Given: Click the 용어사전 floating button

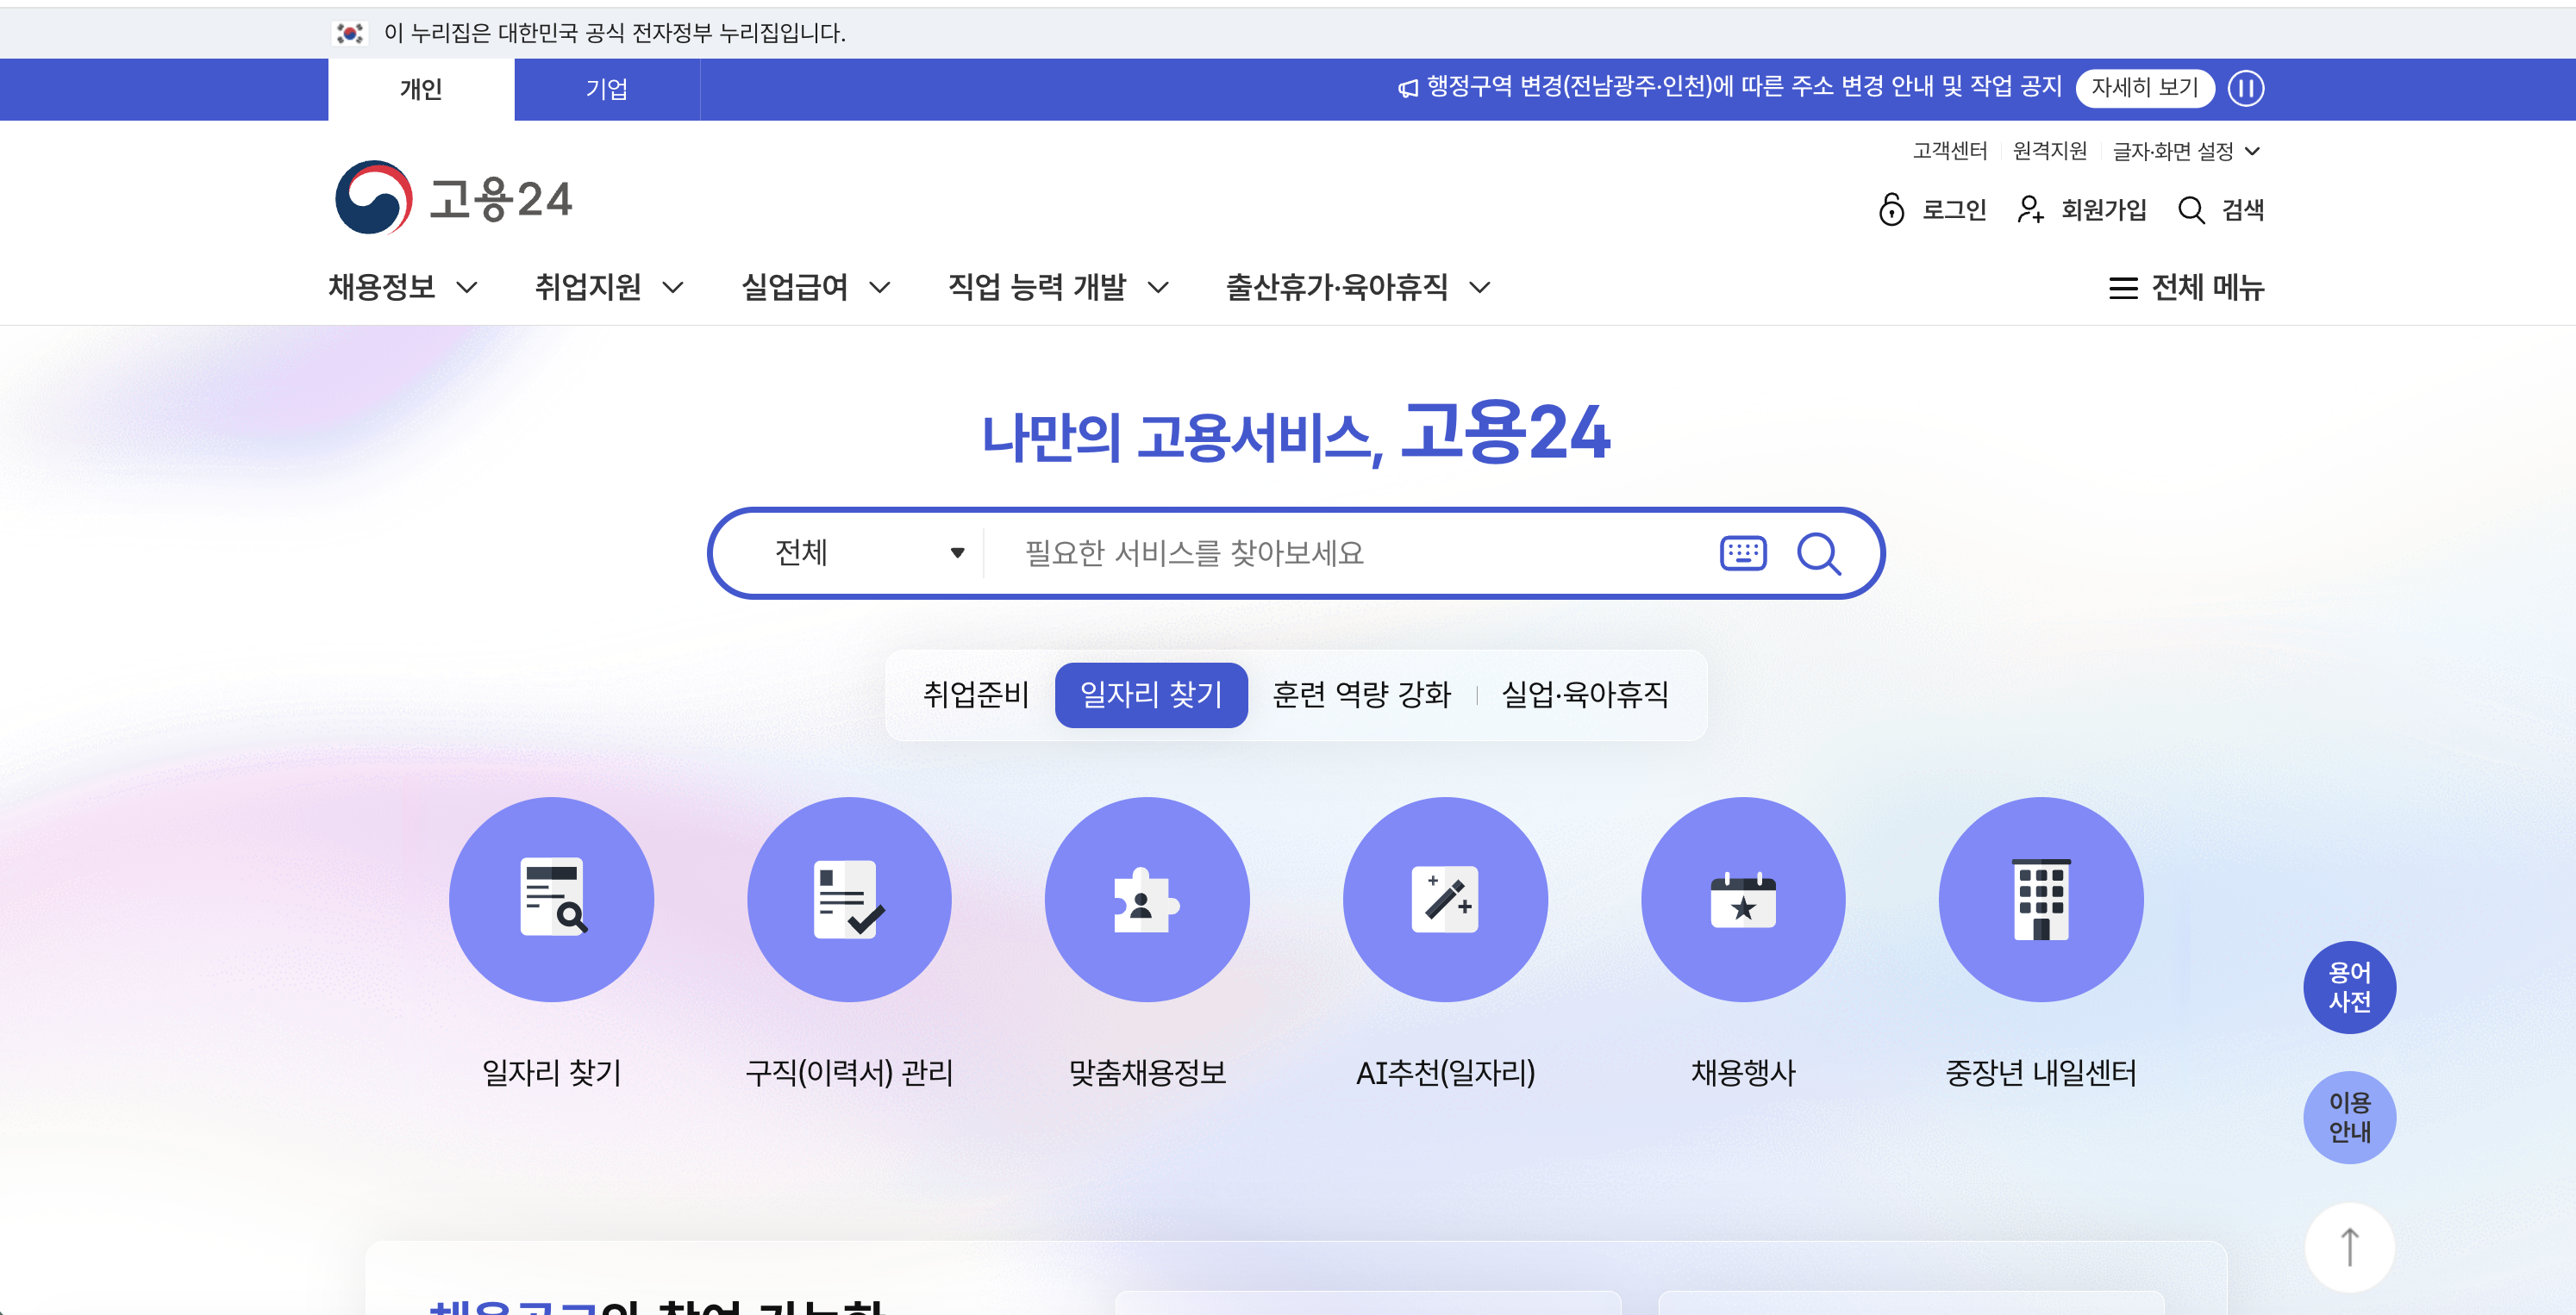Looking at the screenshot, I should pyautogui.click(x=2350, y=988).
